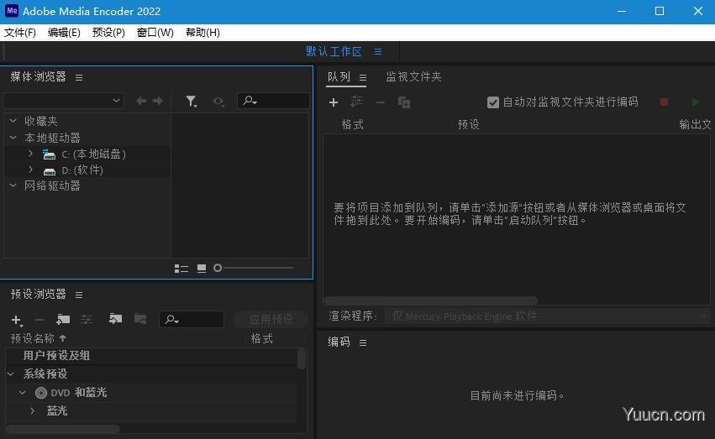Screen dimensions: 715x439
Task: Switch to the 监视文件夹 tab
Action: point(414,77)
